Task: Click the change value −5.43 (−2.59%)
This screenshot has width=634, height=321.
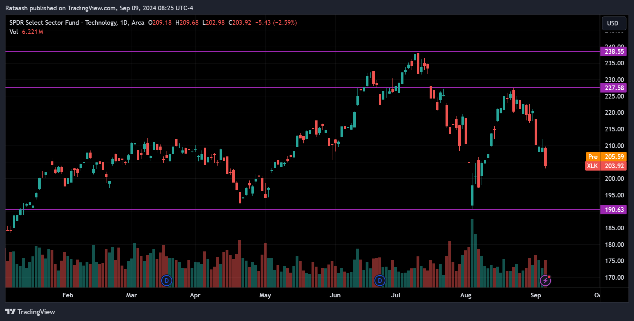Action: click(276, 23)
